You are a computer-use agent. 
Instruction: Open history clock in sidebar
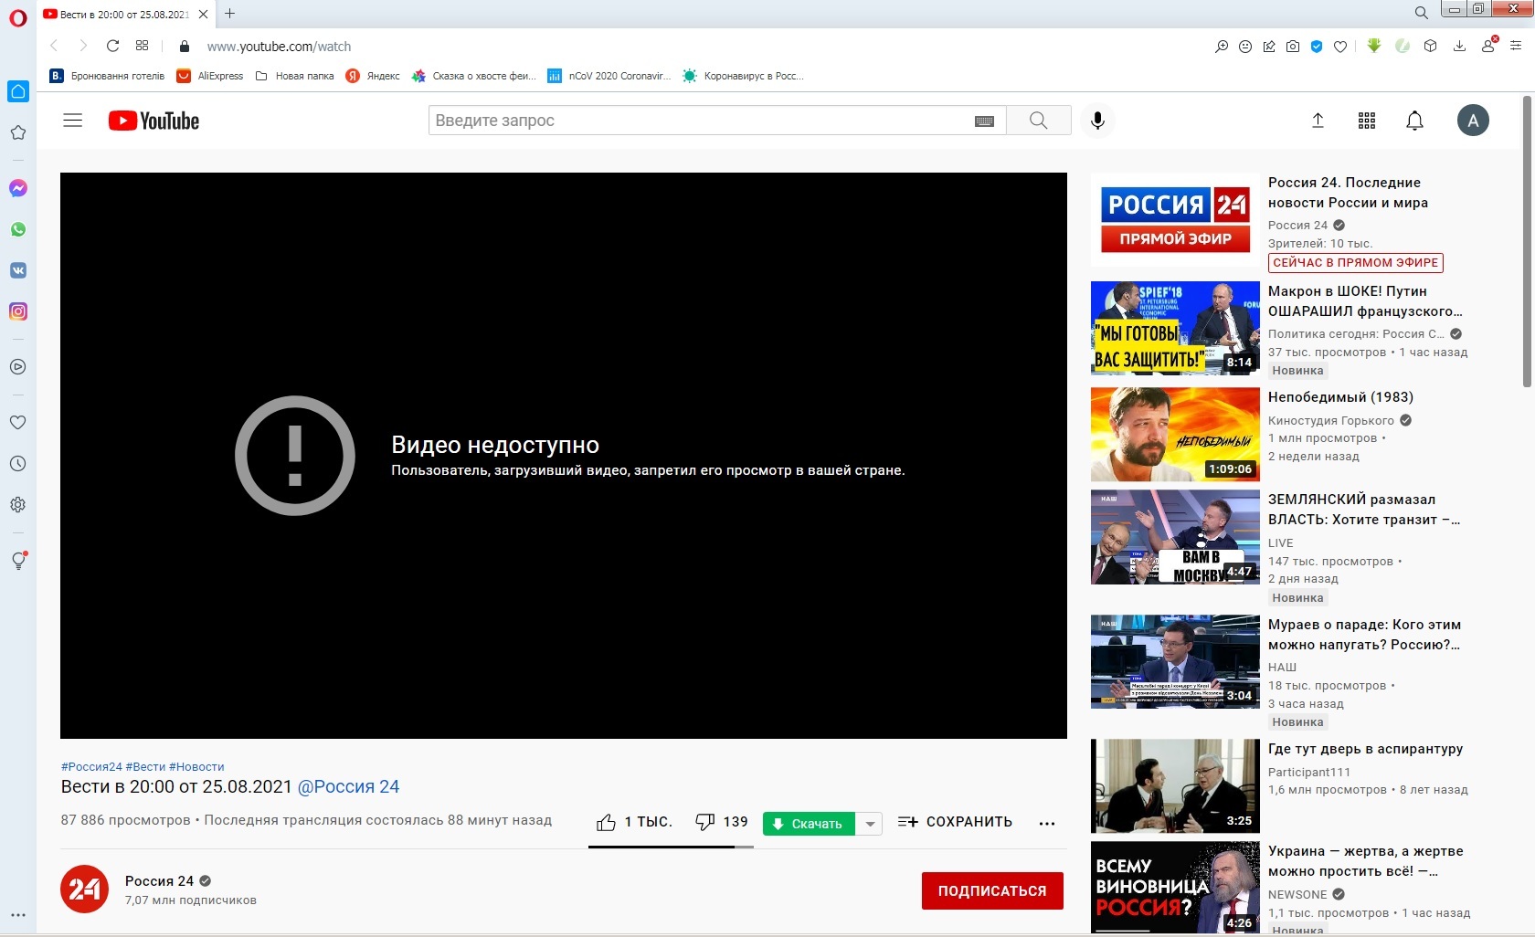pyautogui.click(x=17, y=464)
